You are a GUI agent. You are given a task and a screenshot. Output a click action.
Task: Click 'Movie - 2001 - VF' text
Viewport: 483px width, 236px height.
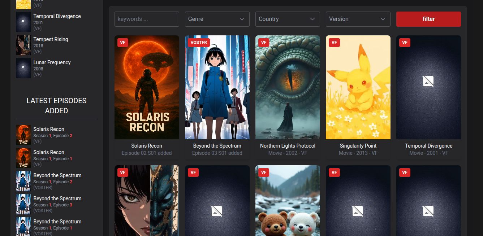(x=428, y=153)
